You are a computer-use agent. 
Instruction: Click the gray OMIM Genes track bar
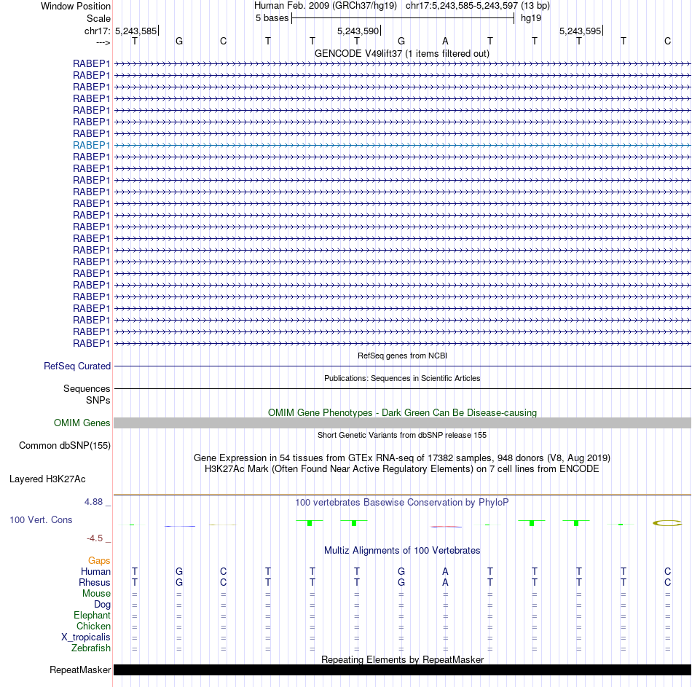point(402,423)
